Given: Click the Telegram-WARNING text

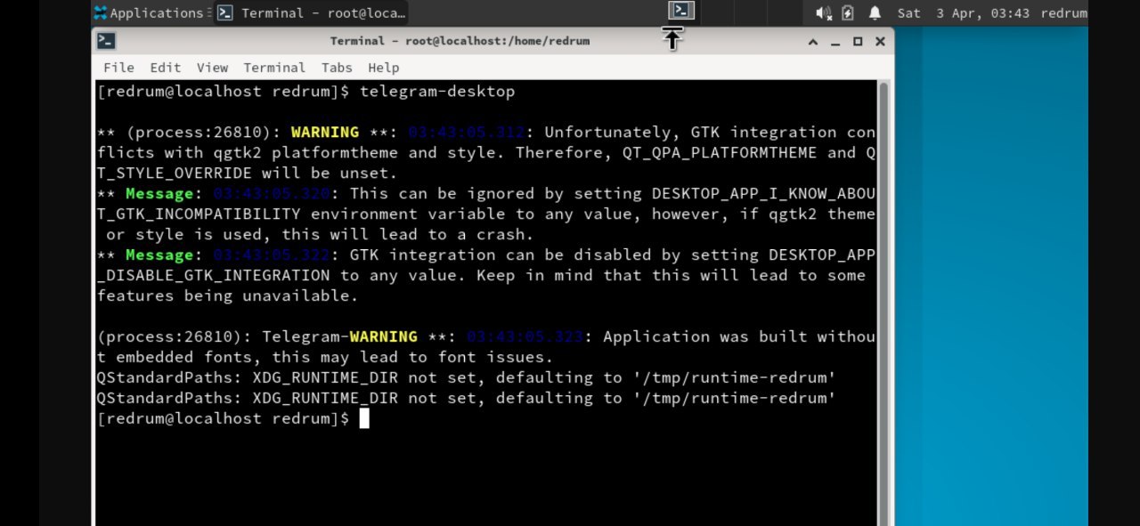Looking at the screenshot, I should click(x=339, y=337).
